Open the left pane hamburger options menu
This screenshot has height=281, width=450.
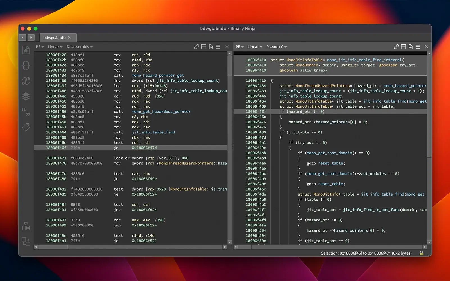(218, 47)
